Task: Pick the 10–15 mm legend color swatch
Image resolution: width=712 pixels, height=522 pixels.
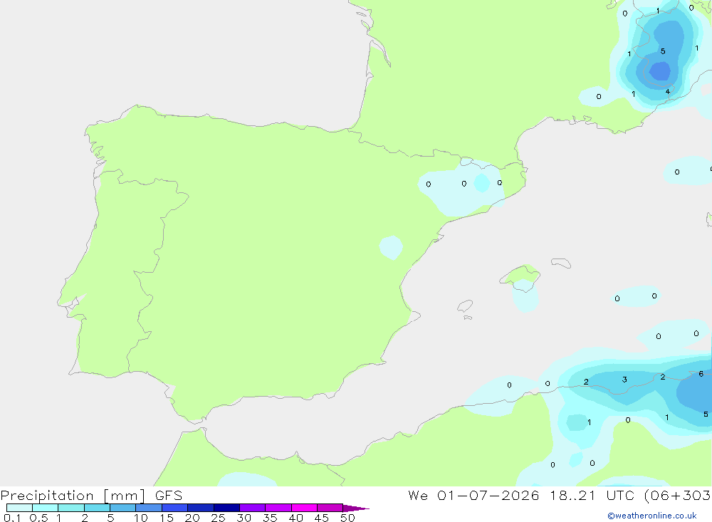Action: [149, 508]
